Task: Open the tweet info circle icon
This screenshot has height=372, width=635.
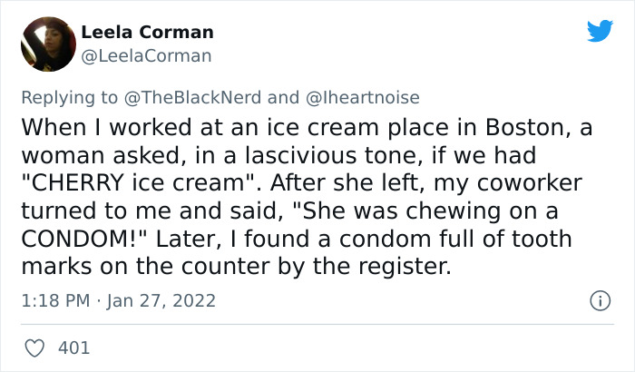Action: tap(598, 299)
